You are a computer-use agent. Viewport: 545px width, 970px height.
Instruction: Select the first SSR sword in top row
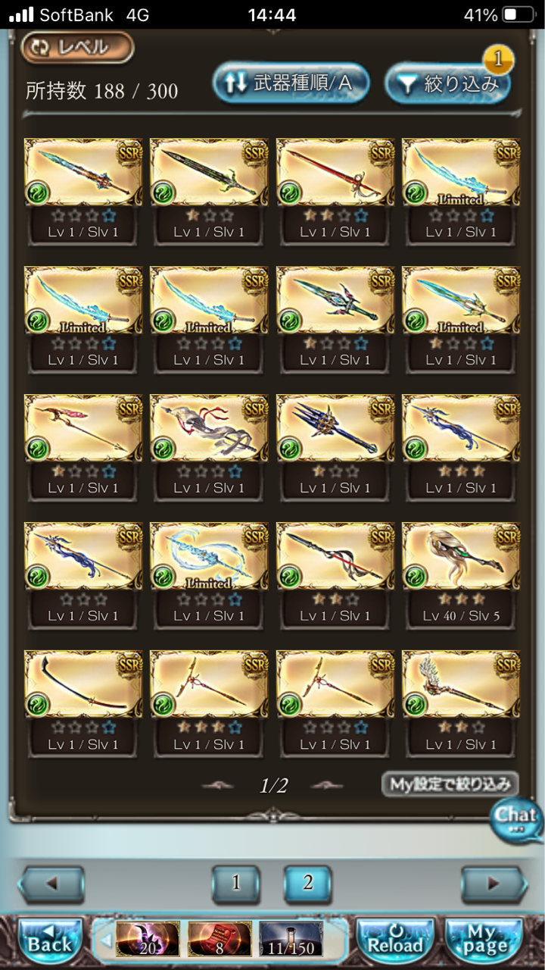click(x=83, y=192)
